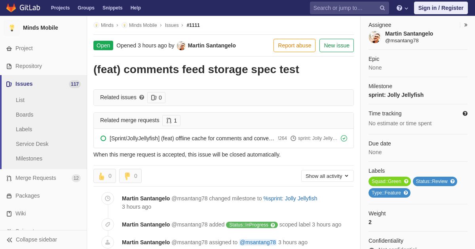Image resolution: width=475 pixels, height=249 pixels.
Task: Click the Time tracking help icon
Action: (x=465, y=113)
